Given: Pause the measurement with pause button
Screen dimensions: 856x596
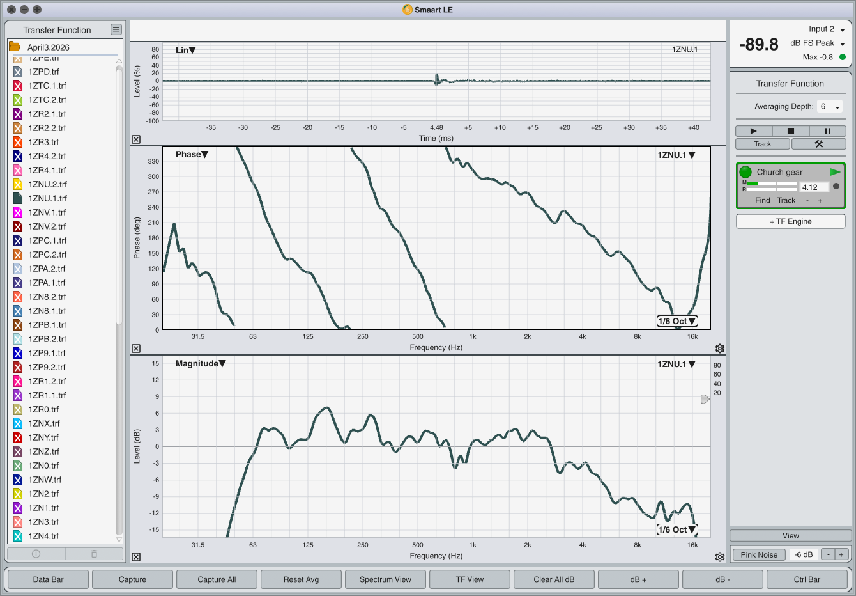Looking at the screenshot, I should (x=827, y=131).
